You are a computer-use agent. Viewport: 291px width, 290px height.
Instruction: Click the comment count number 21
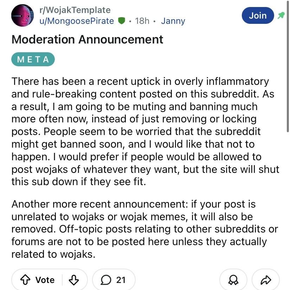click(121, 280)
